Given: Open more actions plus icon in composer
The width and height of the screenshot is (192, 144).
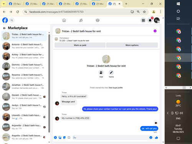Looking at the screenshot, I should (55, 137).
